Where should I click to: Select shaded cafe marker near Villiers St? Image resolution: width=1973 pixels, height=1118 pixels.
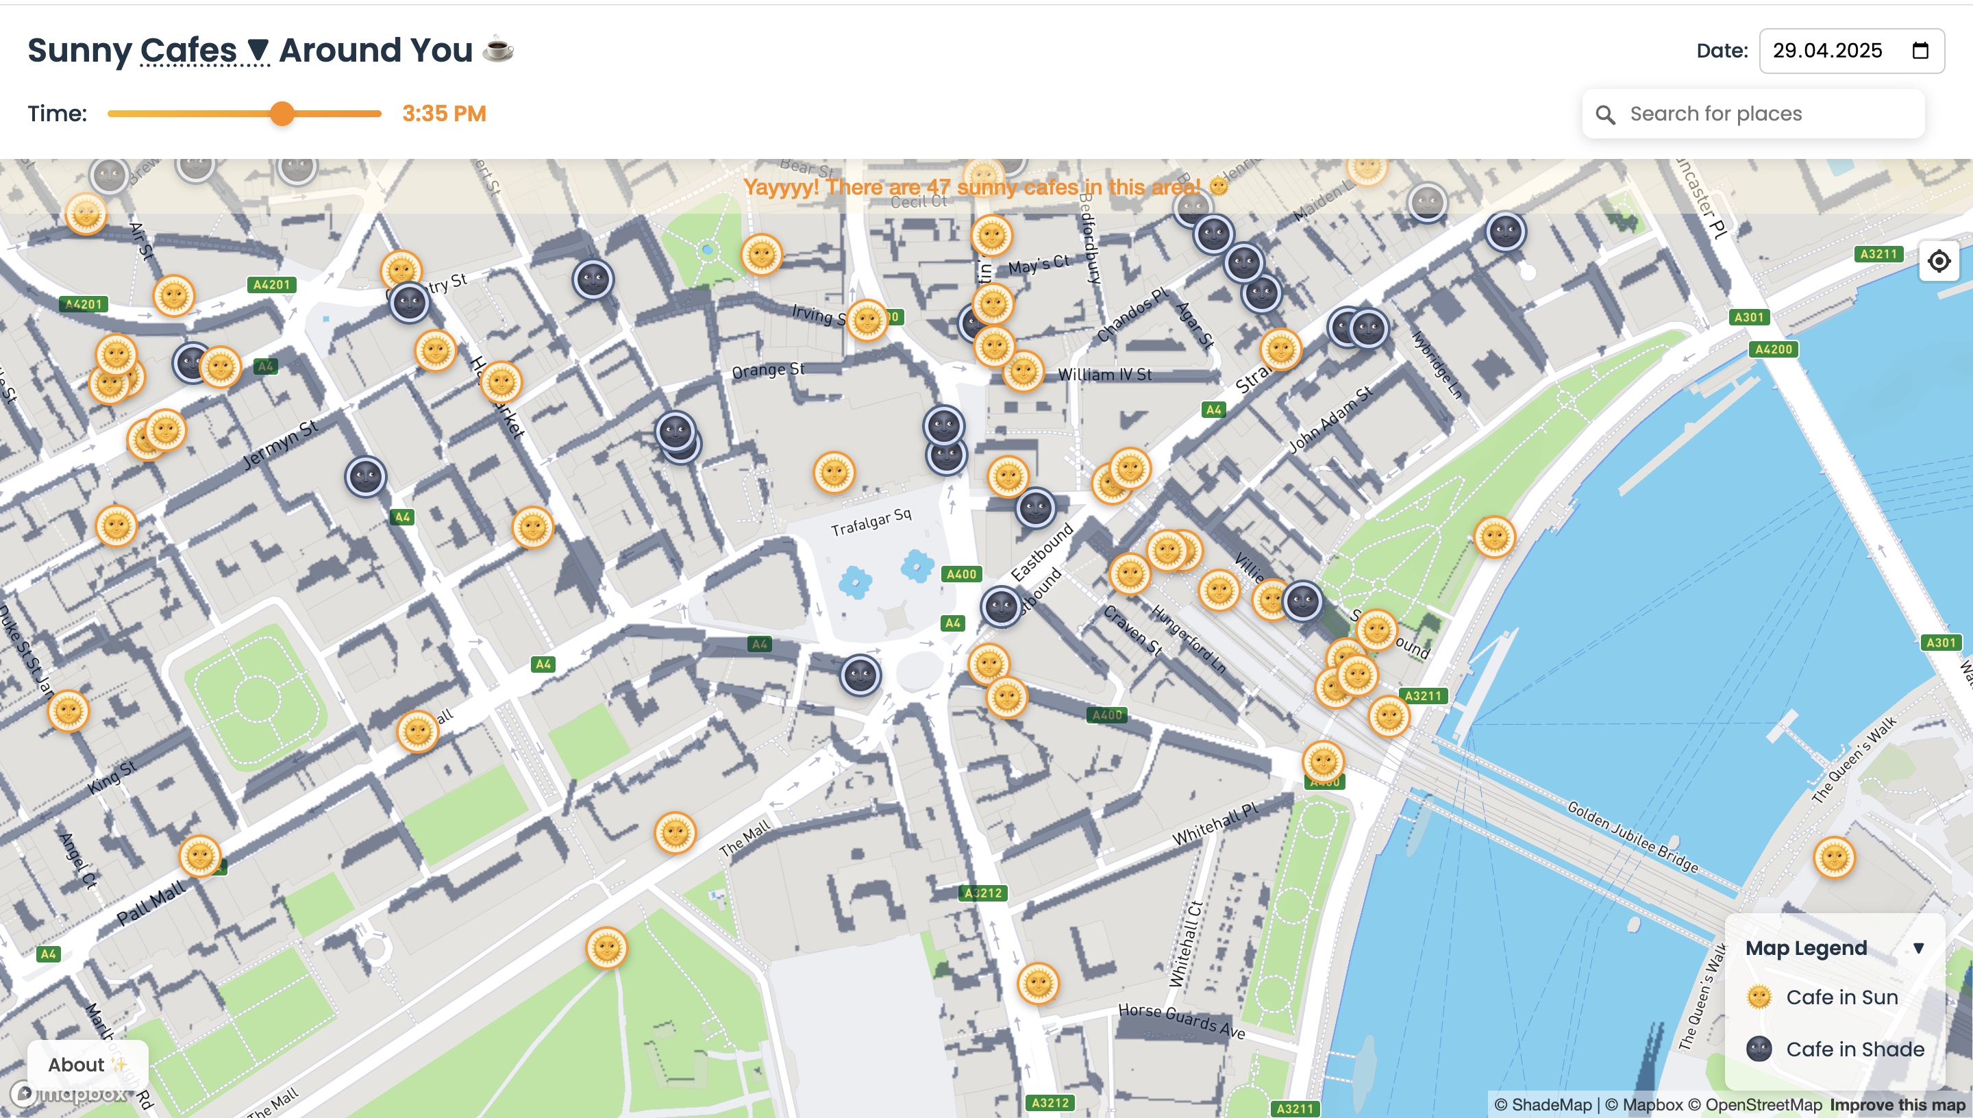1303,601
